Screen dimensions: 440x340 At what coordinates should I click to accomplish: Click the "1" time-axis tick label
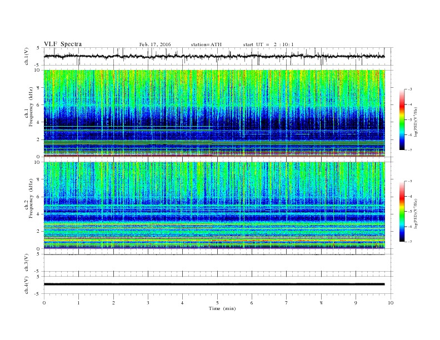pos(78,303)
